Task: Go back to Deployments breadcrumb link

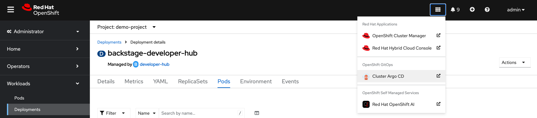Action: pyautogui.click(x=109, y=42)
